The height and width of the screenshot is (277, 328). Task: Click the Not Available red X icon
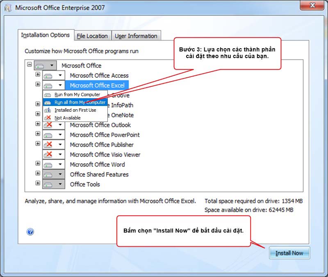point(48,118)
